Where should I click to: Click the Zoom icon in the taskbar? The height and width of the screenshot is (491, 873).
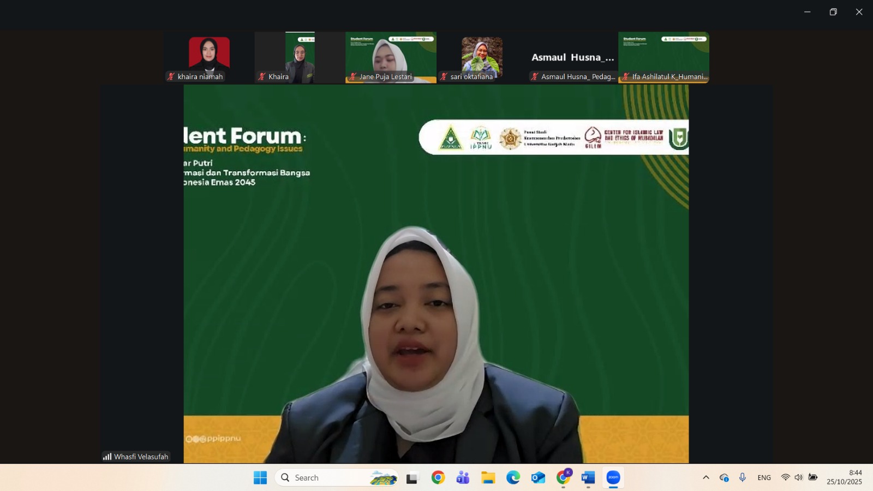click(x=613, y=478)
